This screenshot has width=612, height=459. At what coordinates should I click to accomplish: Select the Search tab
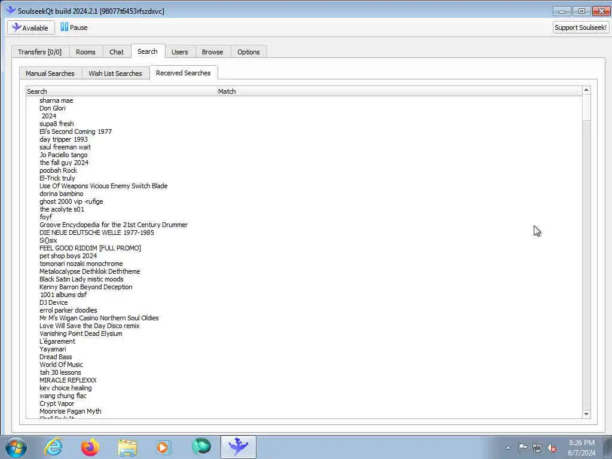point(148,51)
